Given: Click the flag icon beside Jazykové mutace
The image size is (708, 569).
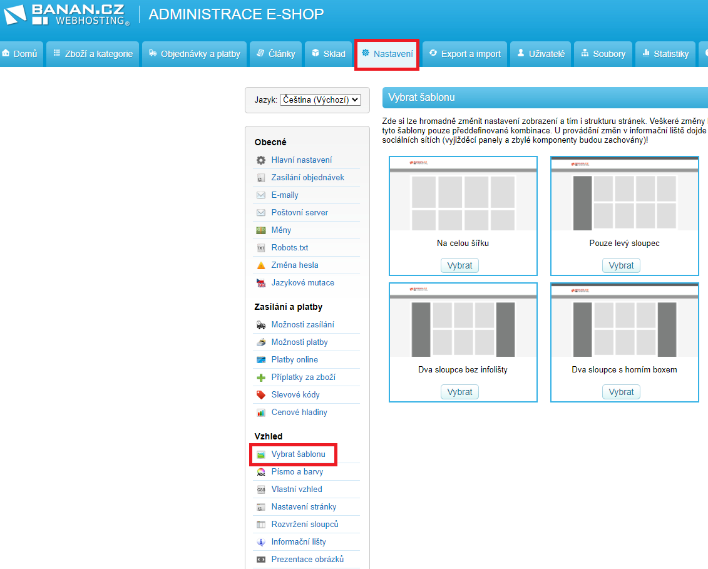Looking at the screenshot, I should click(261, 283).
